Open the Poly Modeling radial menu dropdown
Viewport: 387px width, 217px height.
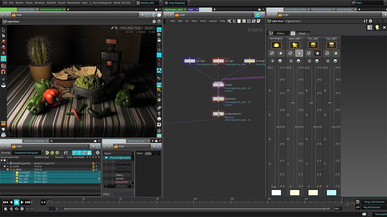pos(177,3)
